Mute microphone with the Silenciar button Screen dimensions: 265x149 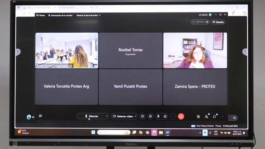(x=91, y=116)
